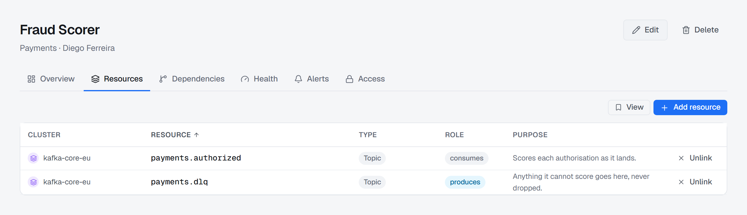Switch to the Dependencies tab
This screenshot has height=215, width=747.
[192, 79]
